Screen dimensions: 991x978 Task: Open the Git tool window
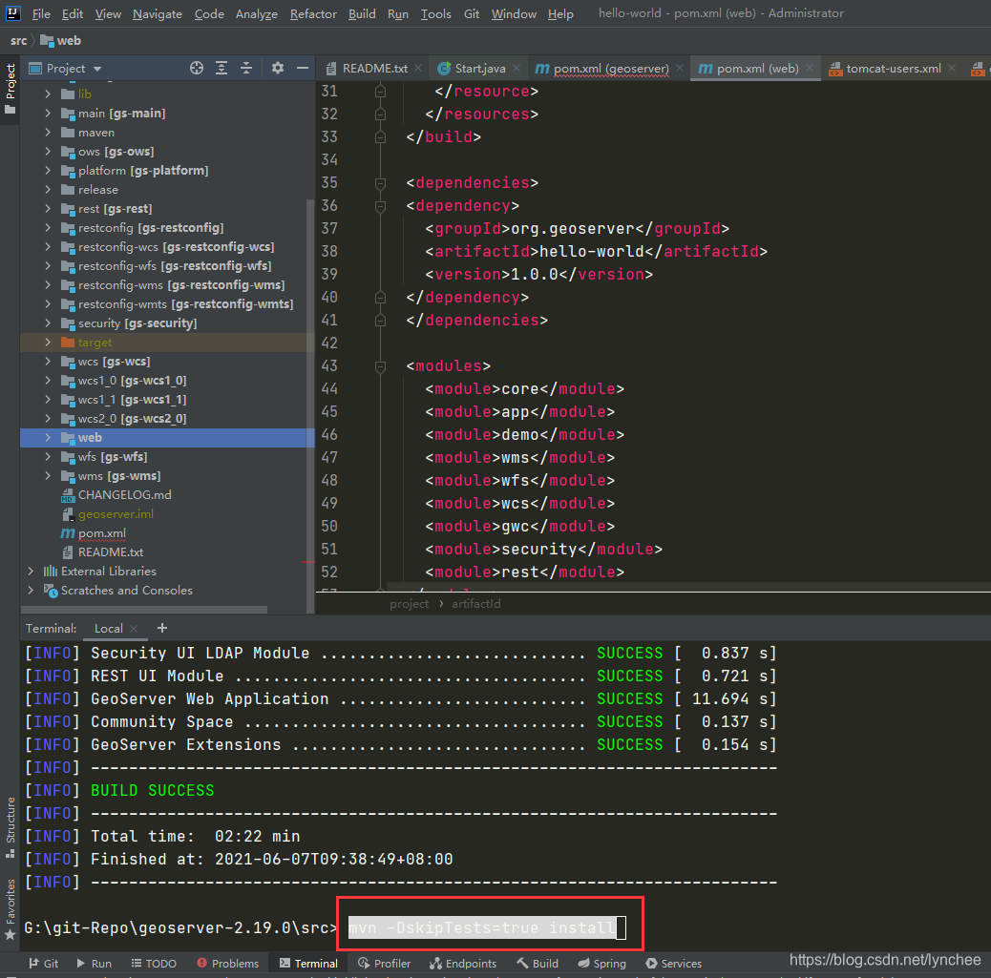click(44, 964)
